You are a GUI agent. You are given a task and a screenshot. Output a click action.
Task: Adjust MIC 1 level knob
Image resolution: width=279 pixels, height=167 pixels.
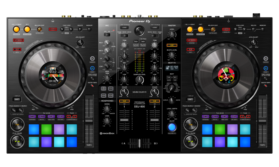(107, 43)
